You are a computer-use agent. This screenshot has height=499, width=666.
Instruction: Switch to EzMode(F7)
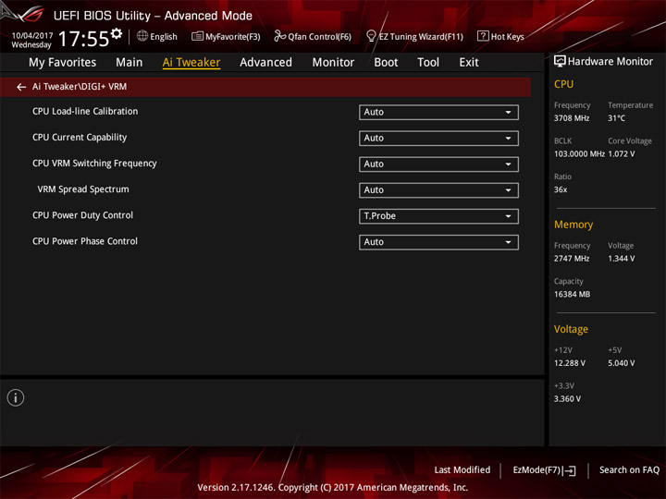544,470
